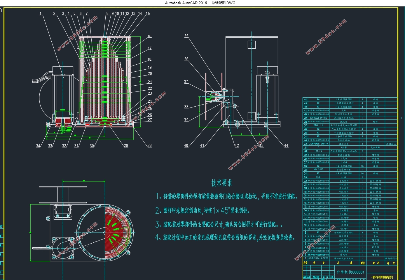The width and height of the screenshot is (405, 280).
Task: Click part callout number 40
Action: coord(186,145)
